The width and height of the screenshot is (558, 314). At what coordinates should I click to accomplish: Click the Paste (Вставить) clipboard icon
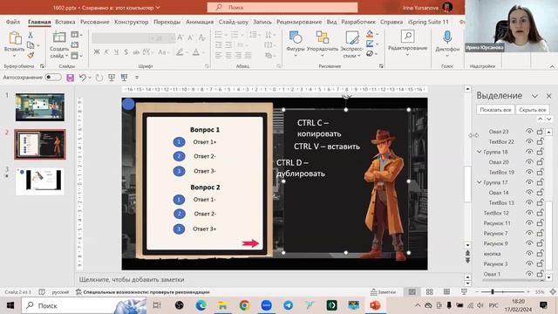point(15,38)
